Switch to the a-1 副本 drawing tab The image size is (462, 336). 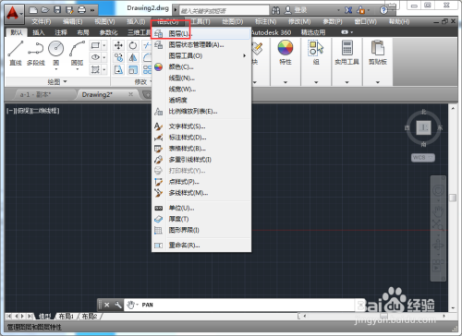click(35, 94)
